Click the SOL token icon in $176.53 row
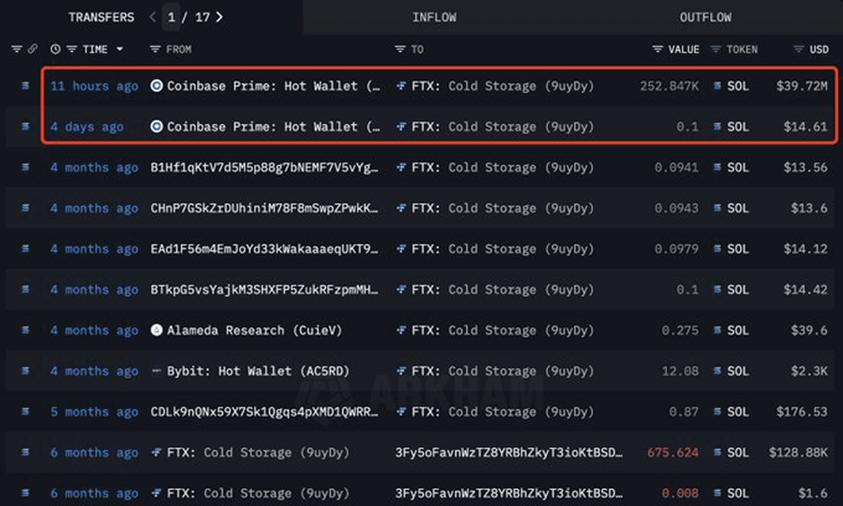The height and width of the screenshot is (506, 843). point(717,411)
